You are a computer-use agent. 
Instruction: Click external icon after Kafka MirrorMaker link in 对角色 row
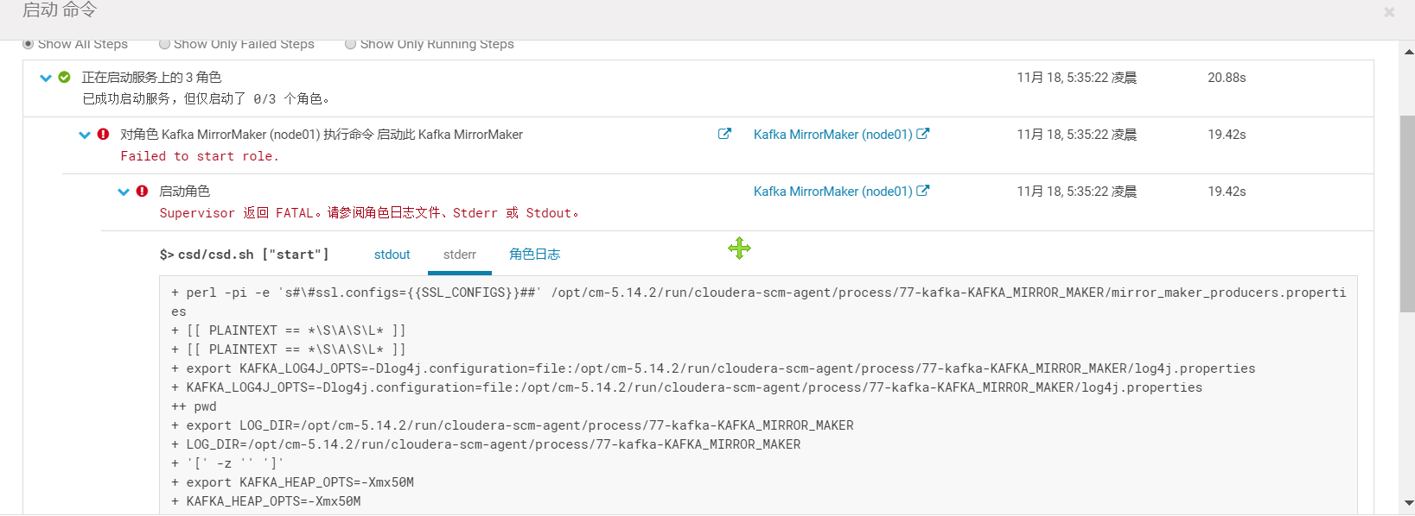pyautogui.click(x=922, y=134)
